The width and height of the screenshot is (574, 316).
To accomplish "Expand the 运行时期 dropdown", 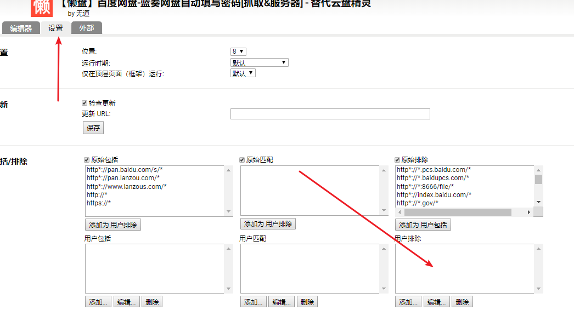I will pyautogui.click(x=259, y=62).
